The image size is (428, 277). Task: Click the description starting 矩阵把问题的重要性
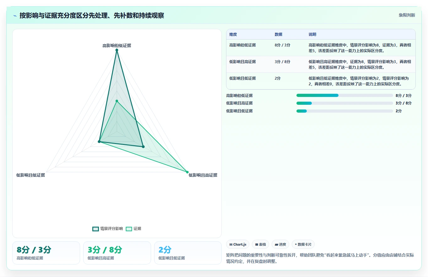coord(320,258)
